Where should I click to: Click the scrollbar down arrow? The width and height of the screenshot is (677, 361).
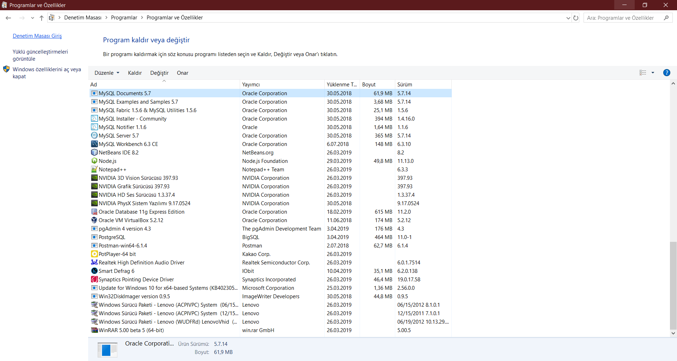click(x=673, y=333)
